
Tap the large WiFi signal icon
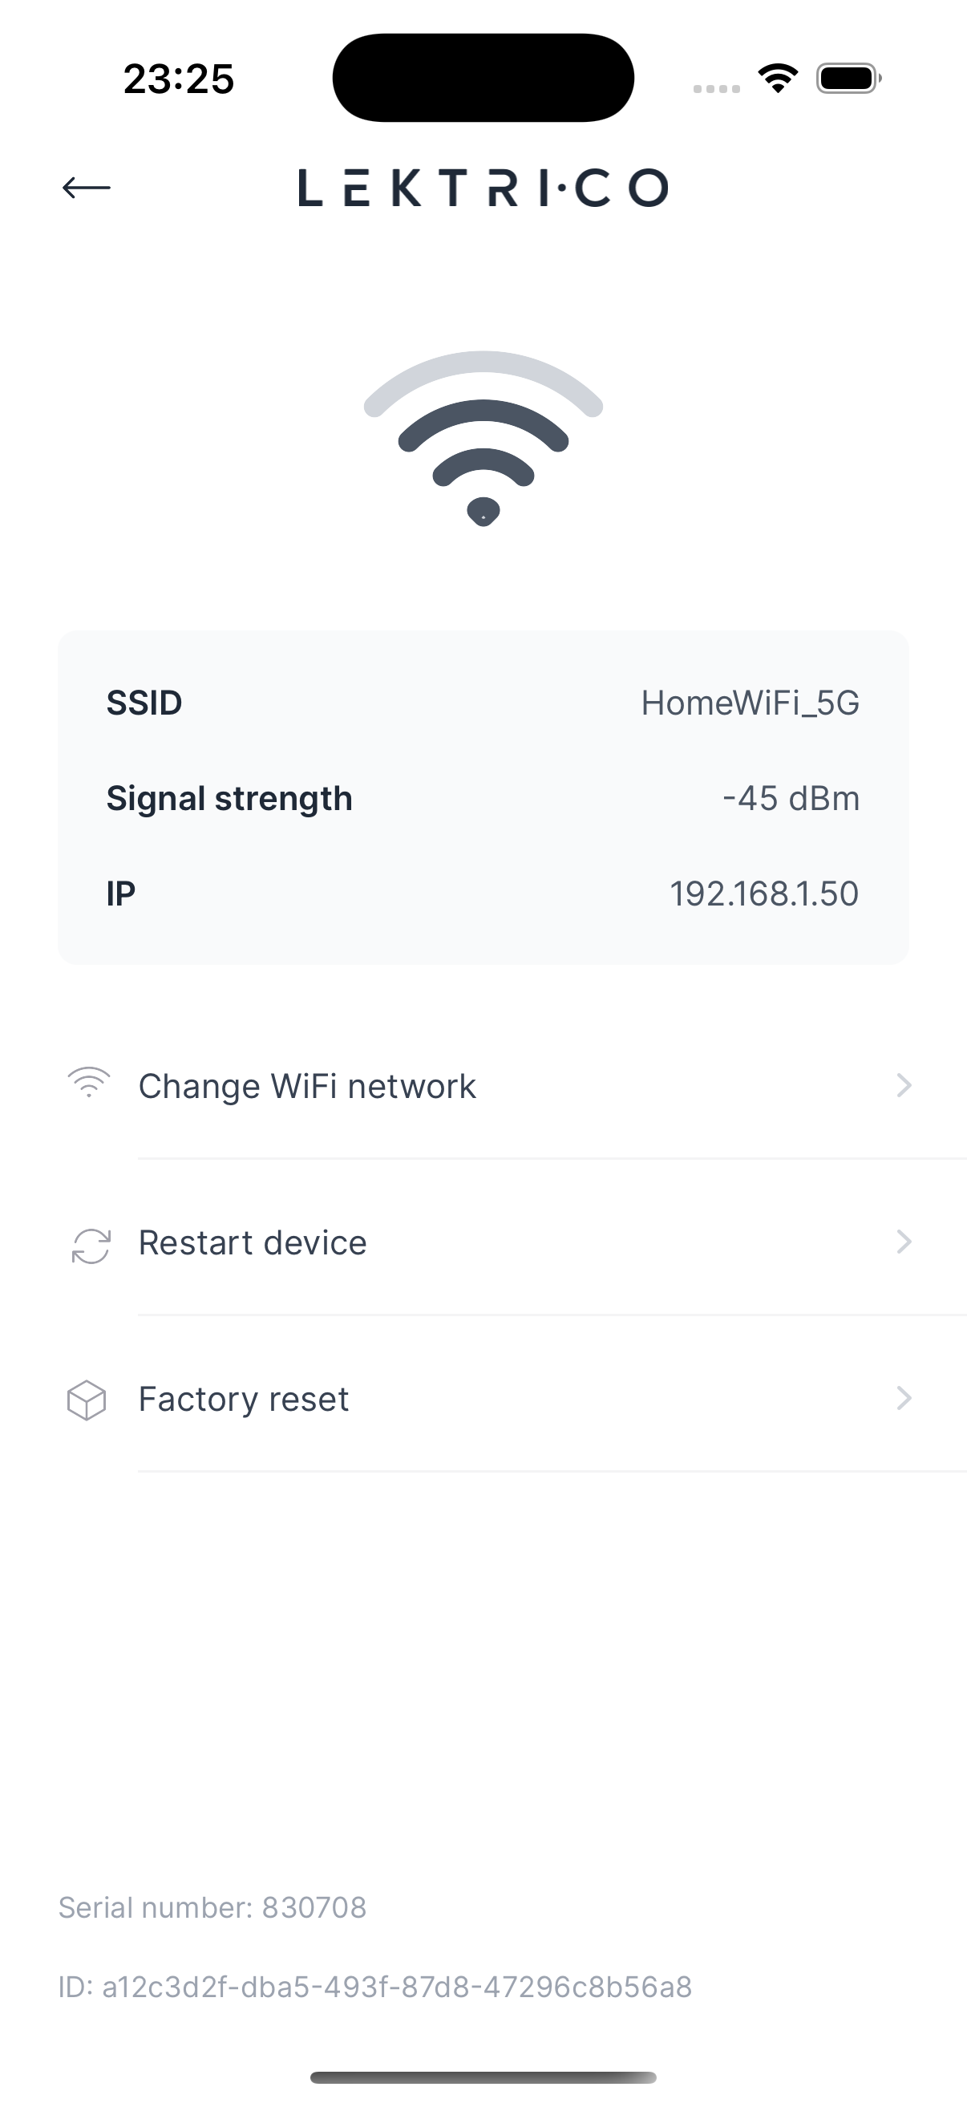483,440
